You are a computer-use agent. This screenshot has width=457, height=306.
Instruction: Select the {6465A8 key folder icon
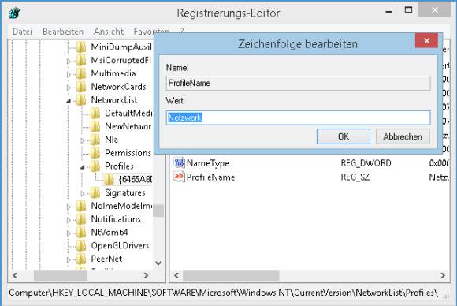[110, 179]
